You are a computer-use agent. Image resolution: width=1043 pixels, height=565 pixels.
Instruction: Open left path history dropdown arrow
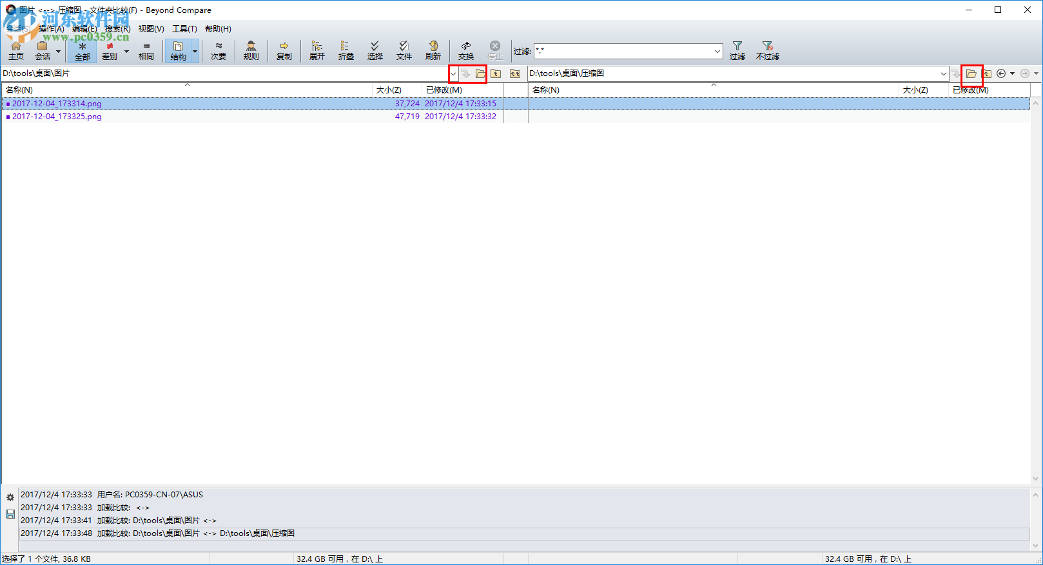click(x=453, y=73)
